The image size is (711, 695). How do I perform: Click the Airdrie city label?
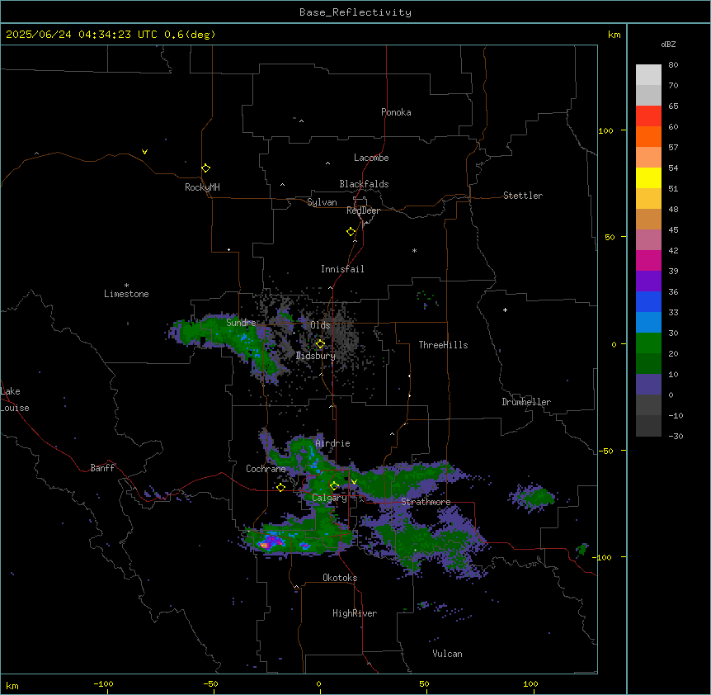click(333, 443)
